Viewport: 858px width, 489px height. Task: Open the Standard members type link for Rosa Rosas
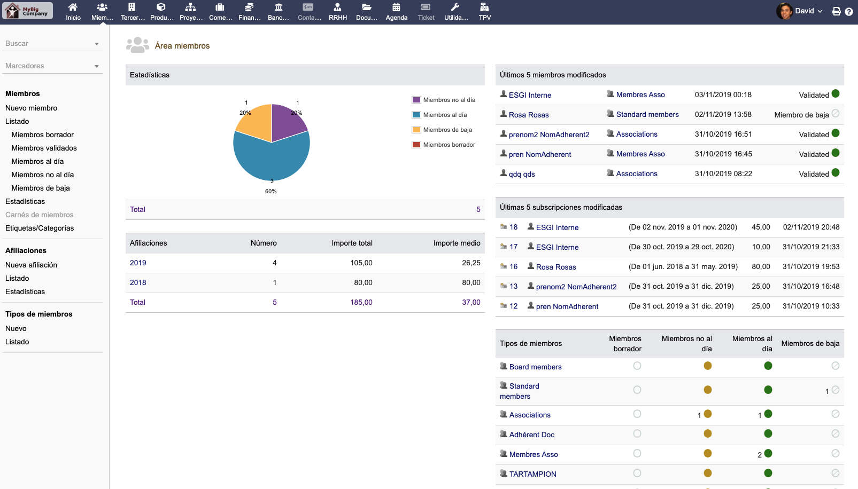click(x=647, y=114)
